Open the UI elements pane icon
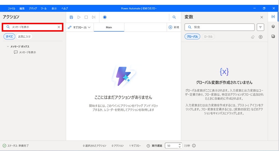Image resolution: width=279 pixels, height=151 pixels. (x=273, y=26)
